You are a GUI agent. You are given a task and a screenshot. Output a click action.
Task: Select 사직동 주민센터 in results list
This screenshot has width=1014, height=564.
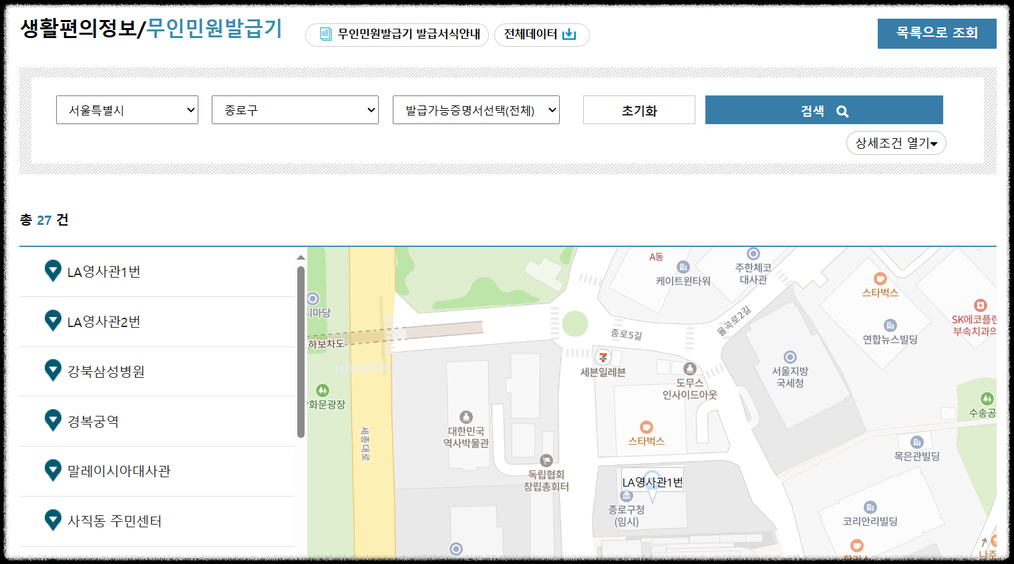click(x=157, y=521)
